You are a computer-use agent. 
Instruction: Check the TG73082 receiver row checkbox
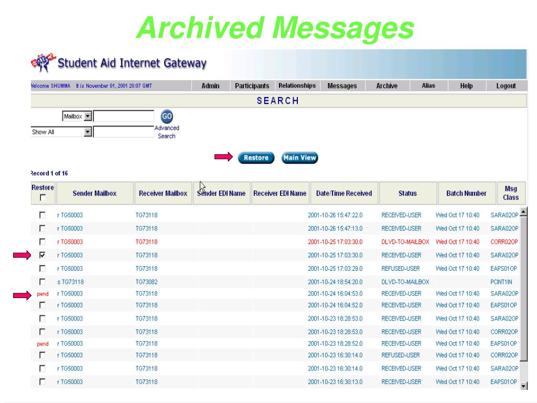click(42, 282)
